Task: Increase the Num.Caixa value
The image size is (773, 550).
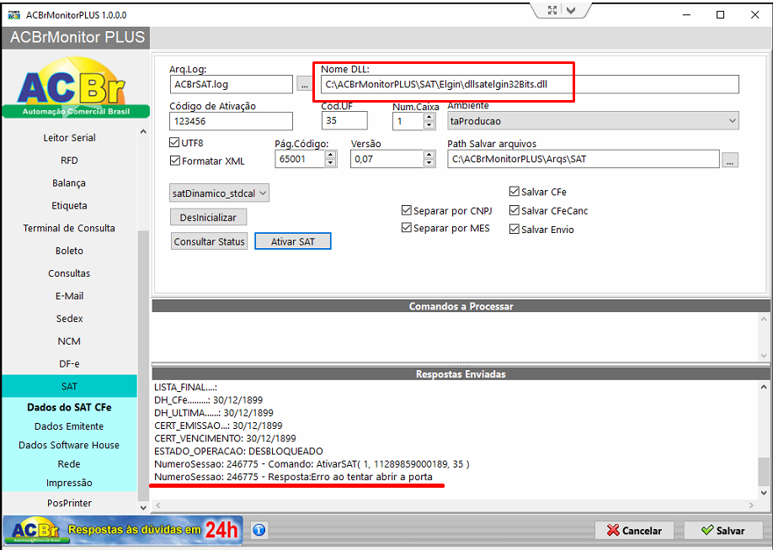Action: click(429, 117)
